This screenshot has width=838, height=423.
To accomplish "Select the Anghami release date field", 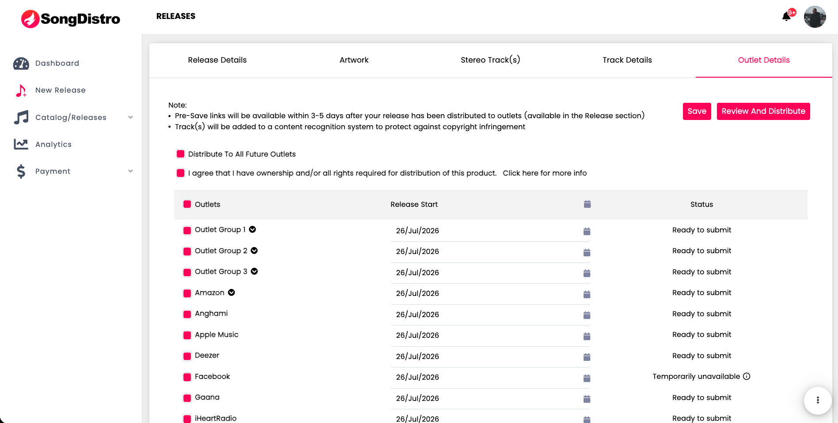I will (490, 314).
